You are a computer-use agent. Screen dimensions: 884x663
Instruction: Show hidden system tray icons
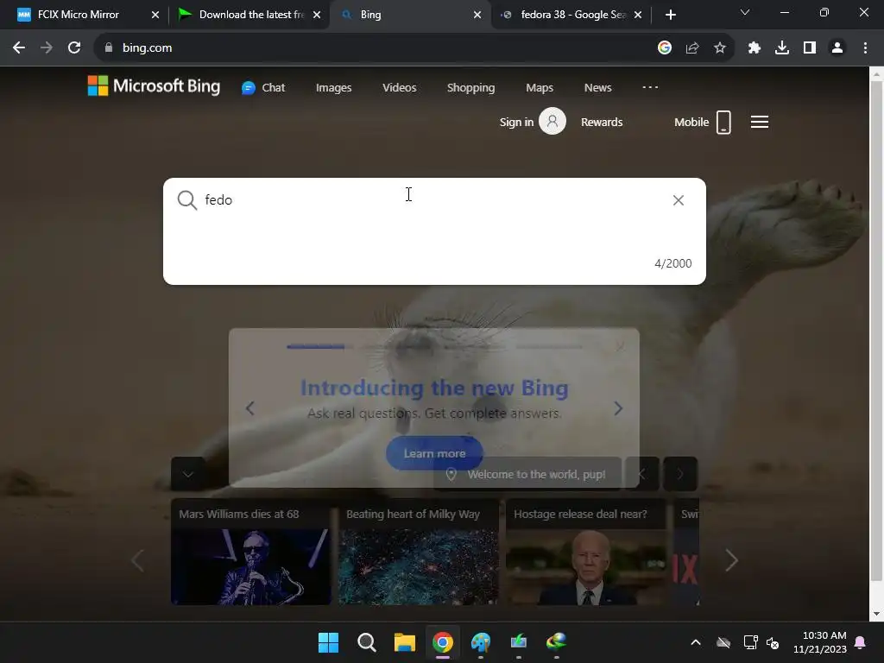(x=696, y=642)
